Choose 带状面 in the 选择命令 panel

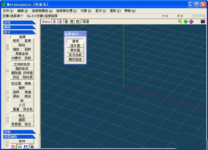[75, 50]
